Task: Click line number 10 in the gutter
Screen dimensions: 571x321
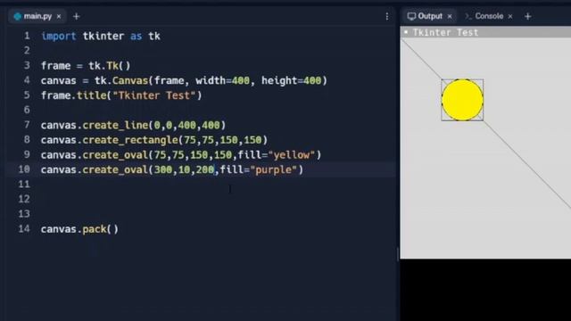Action: click(24, 169)
